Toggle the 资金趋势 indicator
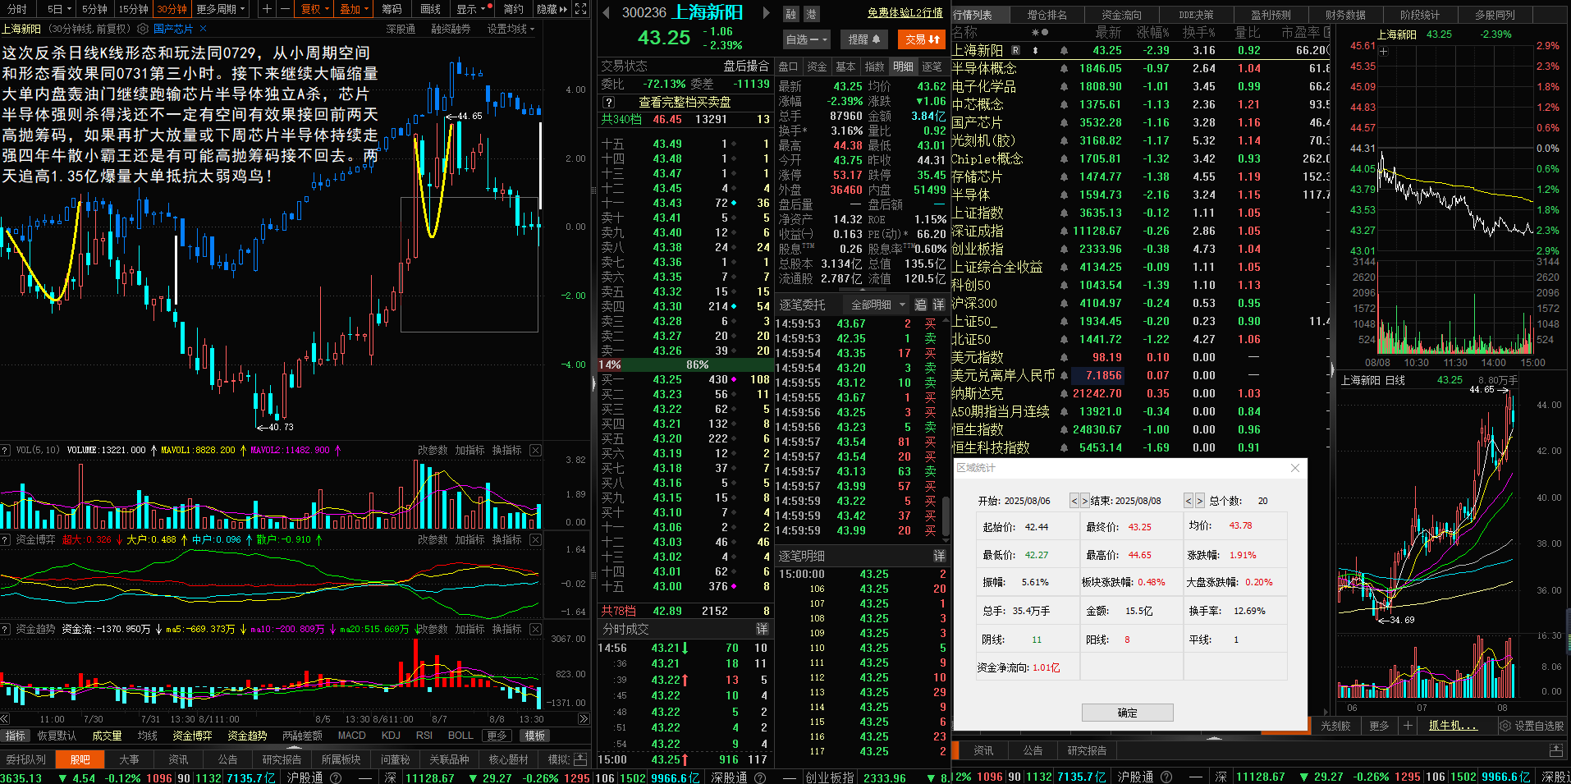1571x784 pixels. coord(247,736)
